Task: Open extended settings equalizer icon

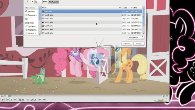Action: [23, 100]
